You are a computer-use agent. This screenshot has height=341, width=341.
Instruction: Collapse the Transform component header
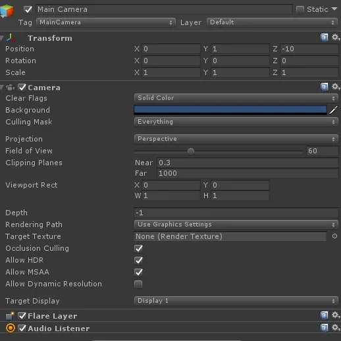click(2, 38)
